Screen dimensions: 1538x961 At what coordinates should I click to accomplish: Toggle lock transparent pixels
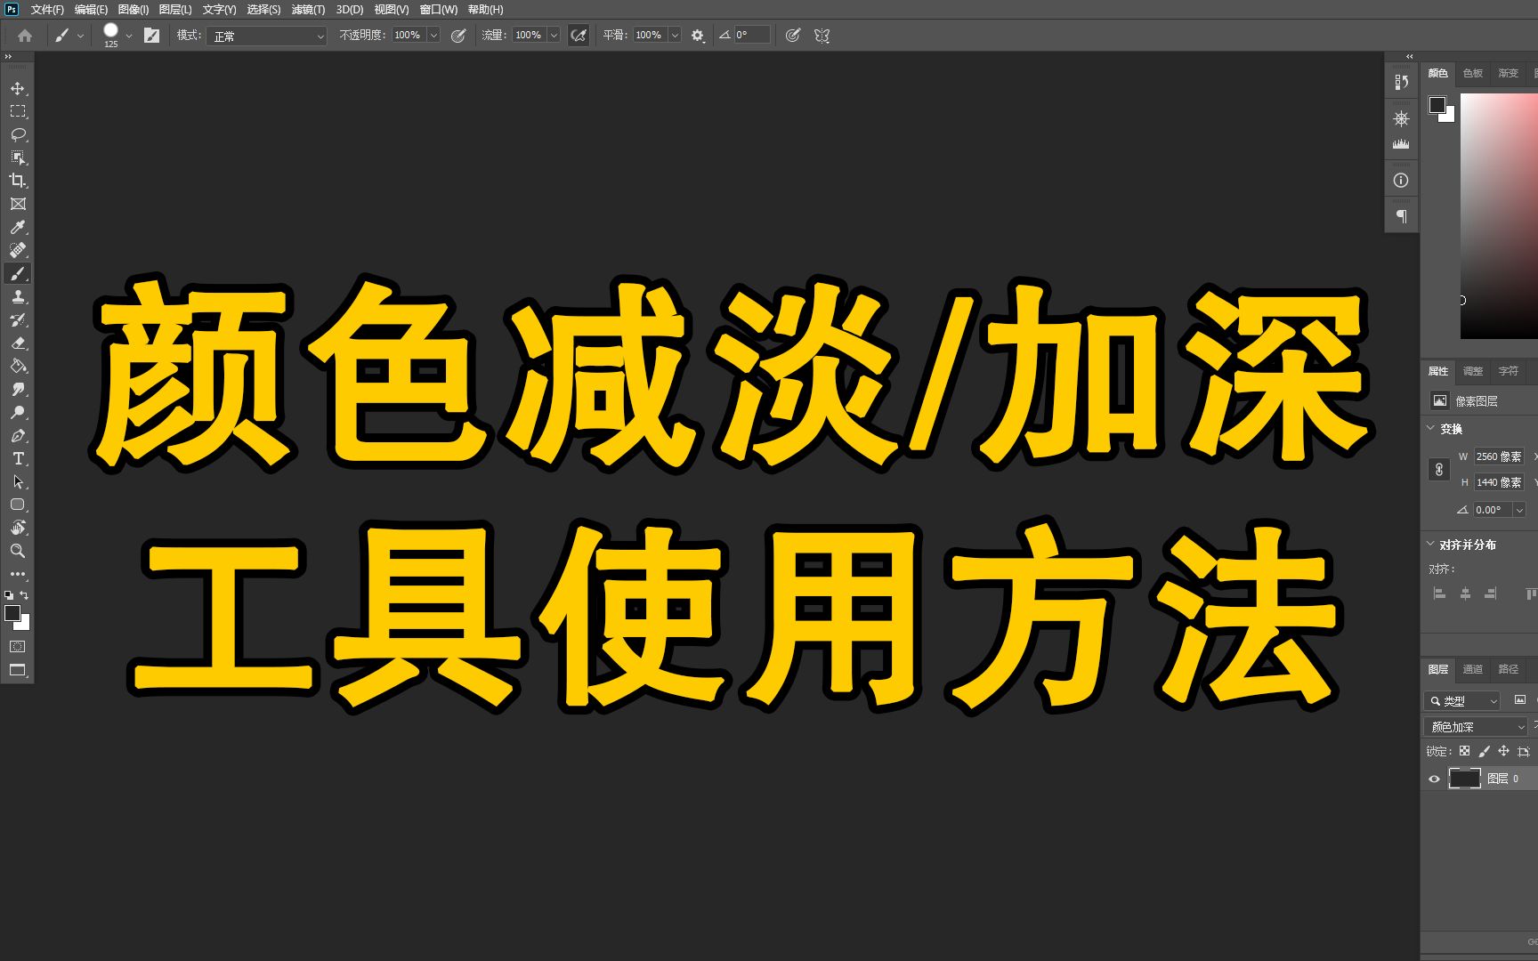click(x=1464, y=751)
